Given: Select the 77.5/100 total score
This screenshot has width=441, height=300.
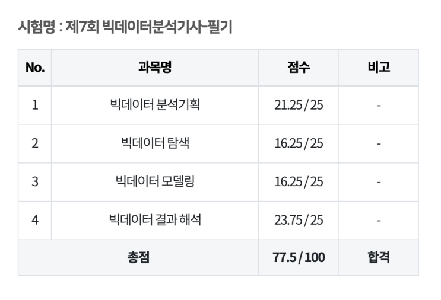Looking at the screenshot, I should [x=298, y=258].
